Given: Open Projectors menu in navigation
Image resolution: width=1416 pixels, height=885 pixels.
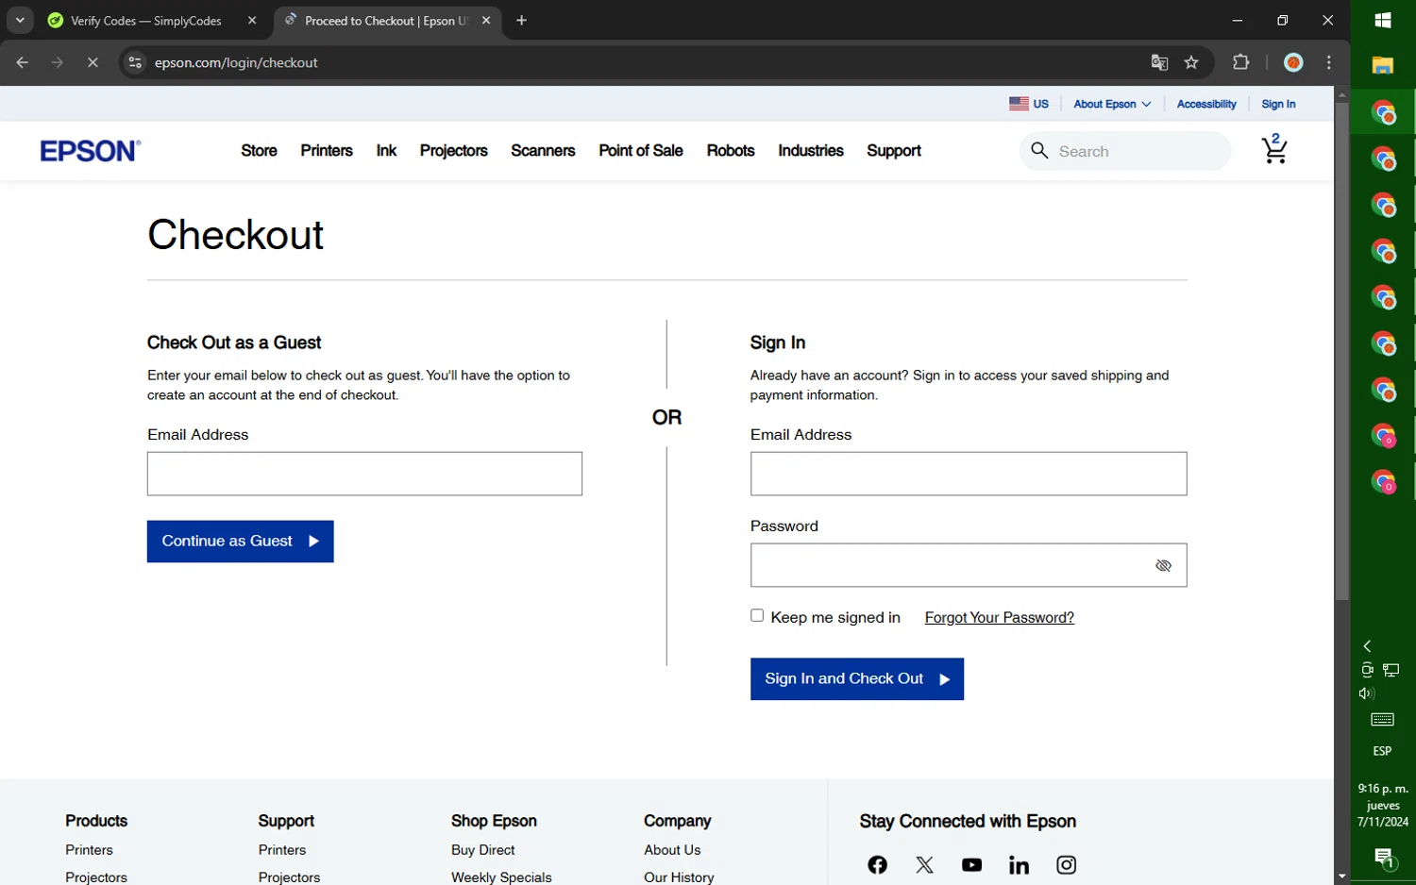Looking at the screenshot, I should (x=454, y=151).
